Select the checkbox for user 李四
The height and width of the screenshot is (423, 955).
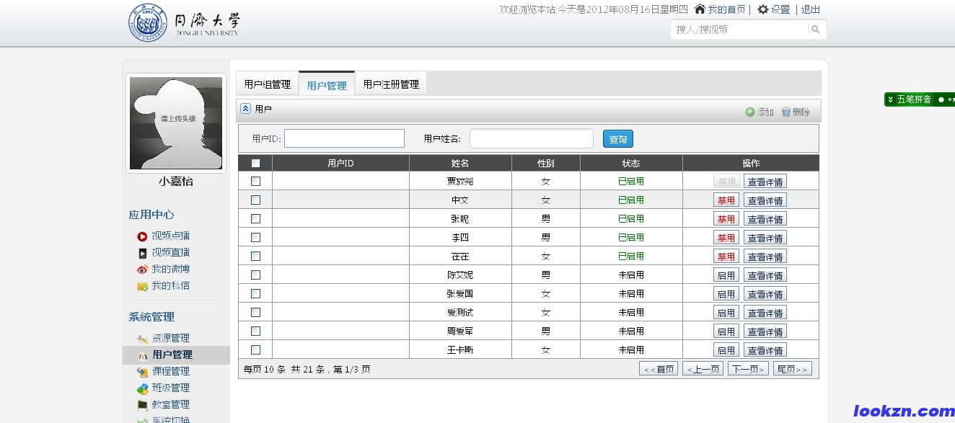[x=255, y=238]
